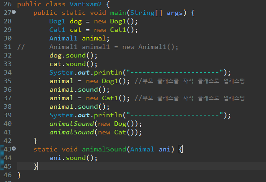Click the 'Animal1 animal;' declaration

(x=80, y=39)
